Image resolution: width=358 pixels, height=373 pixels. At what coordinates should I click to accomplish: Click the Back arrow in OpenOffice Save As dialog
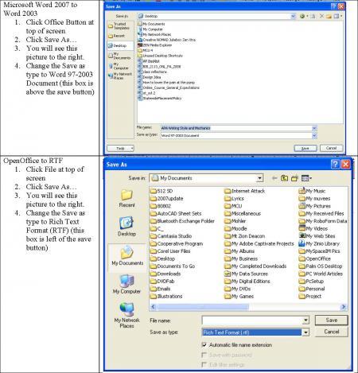click(x=274, y=178)
